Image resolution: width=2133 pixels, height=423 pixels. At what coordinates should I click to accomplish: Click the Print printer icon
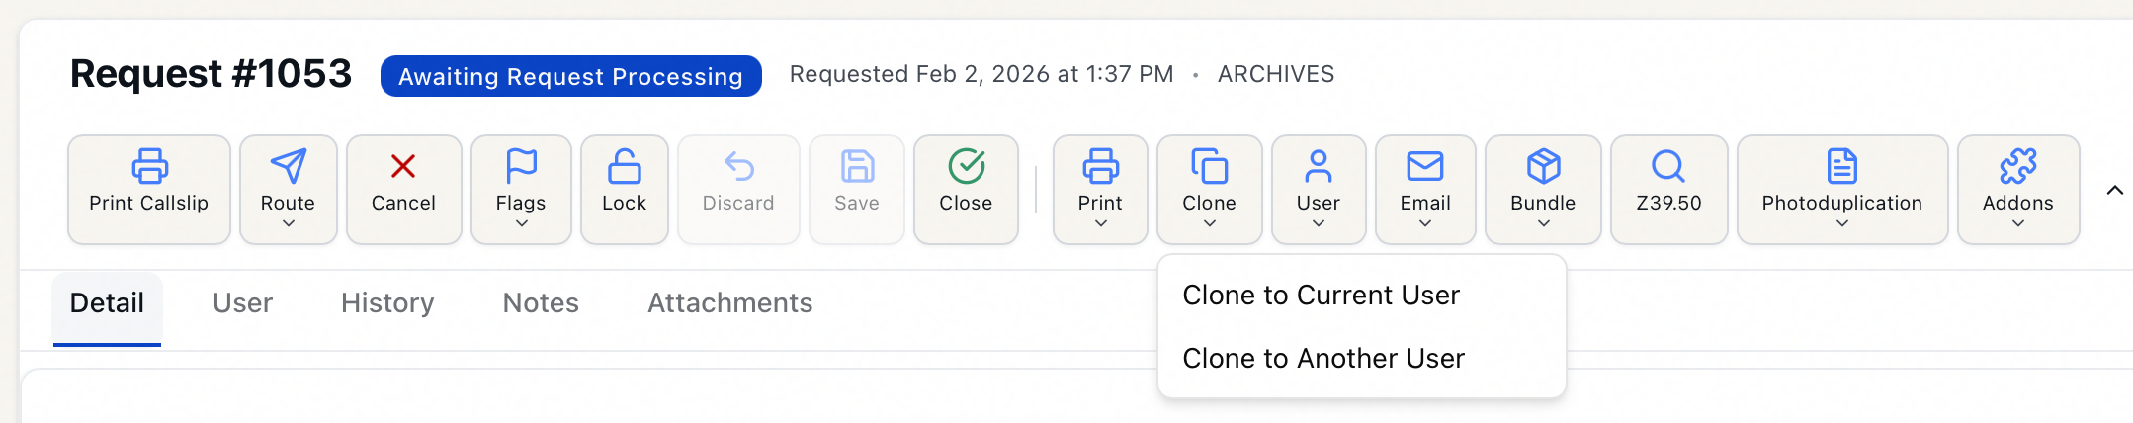coord(1100,166)
